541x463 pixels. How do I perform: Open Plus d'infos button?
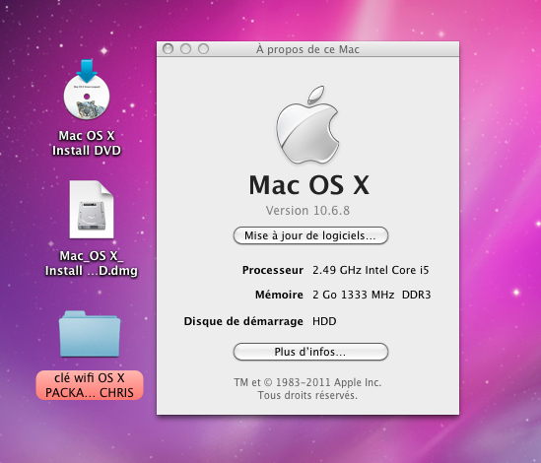(310, 352)
